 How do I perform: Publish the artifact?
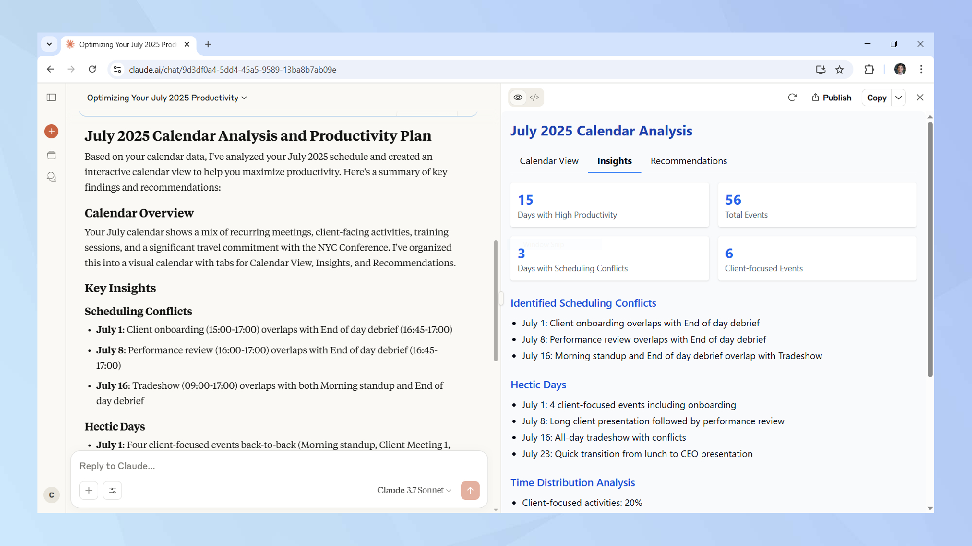pos(831,98)
